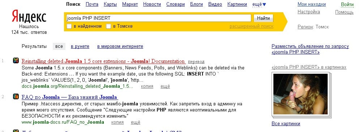Click the Яндекс logo
362x132 pixels.
pyautogui.click(x=29, y=16)
